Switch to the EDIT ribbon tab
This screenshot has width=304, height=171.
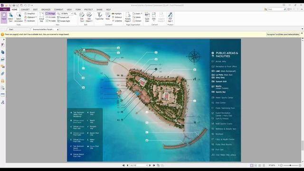[35, 9]
